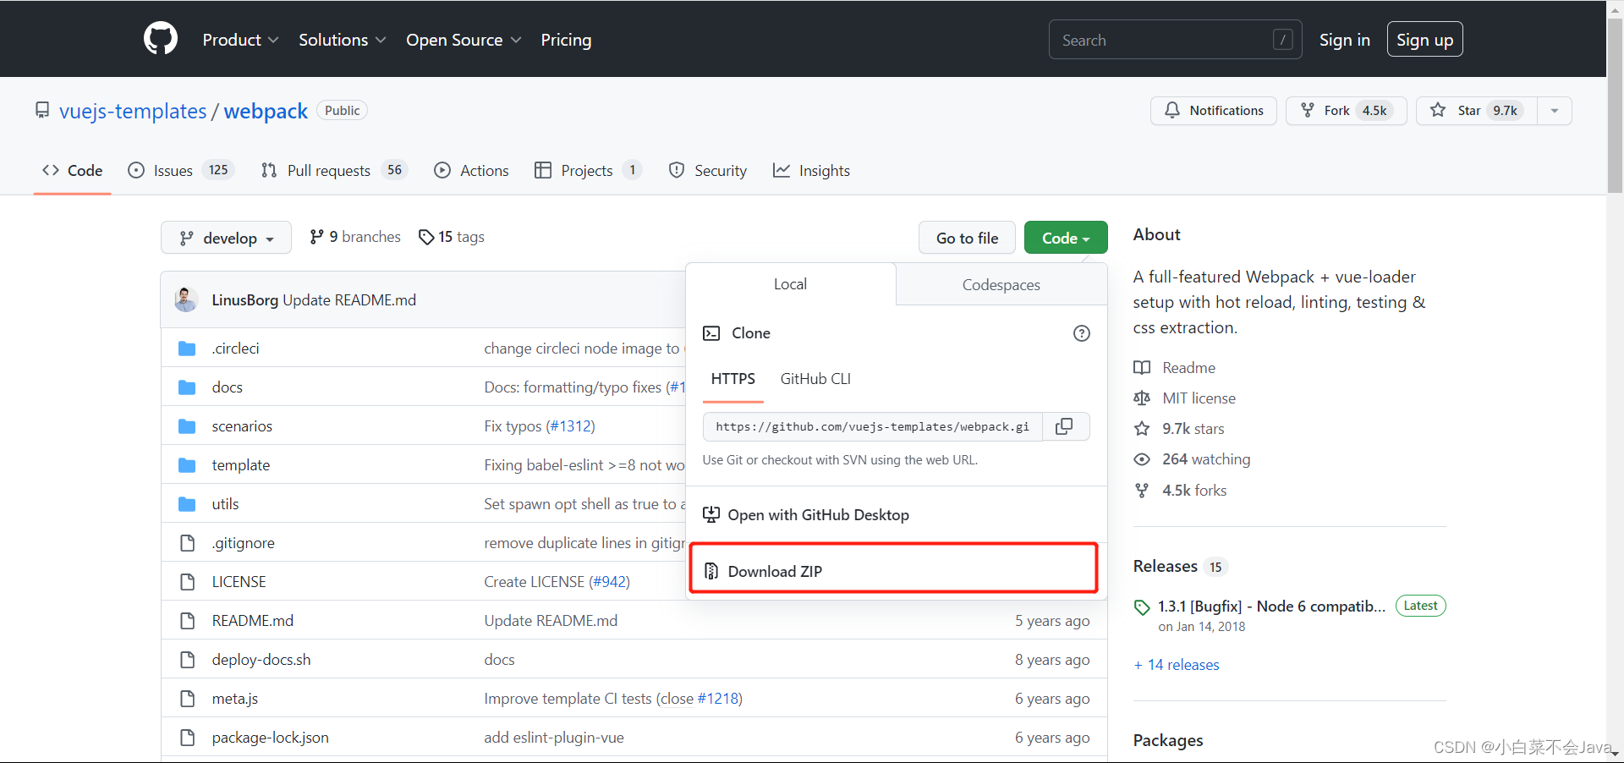Click the utils folder icon
The image size is (1624, 763).
click(188, 504)
